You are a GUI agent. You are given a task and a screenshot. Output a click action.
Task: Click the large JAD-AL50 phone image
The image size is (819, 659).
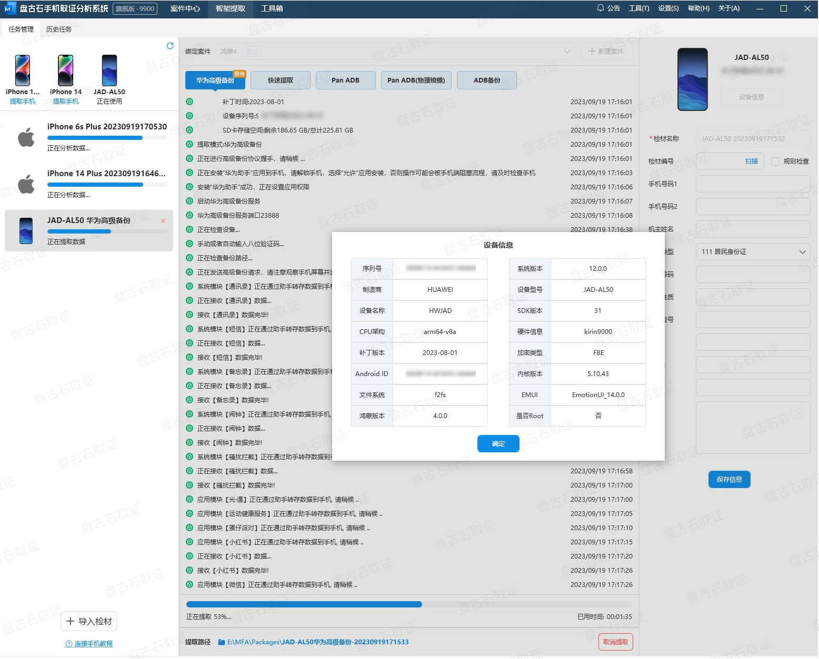tap(693, 79)
